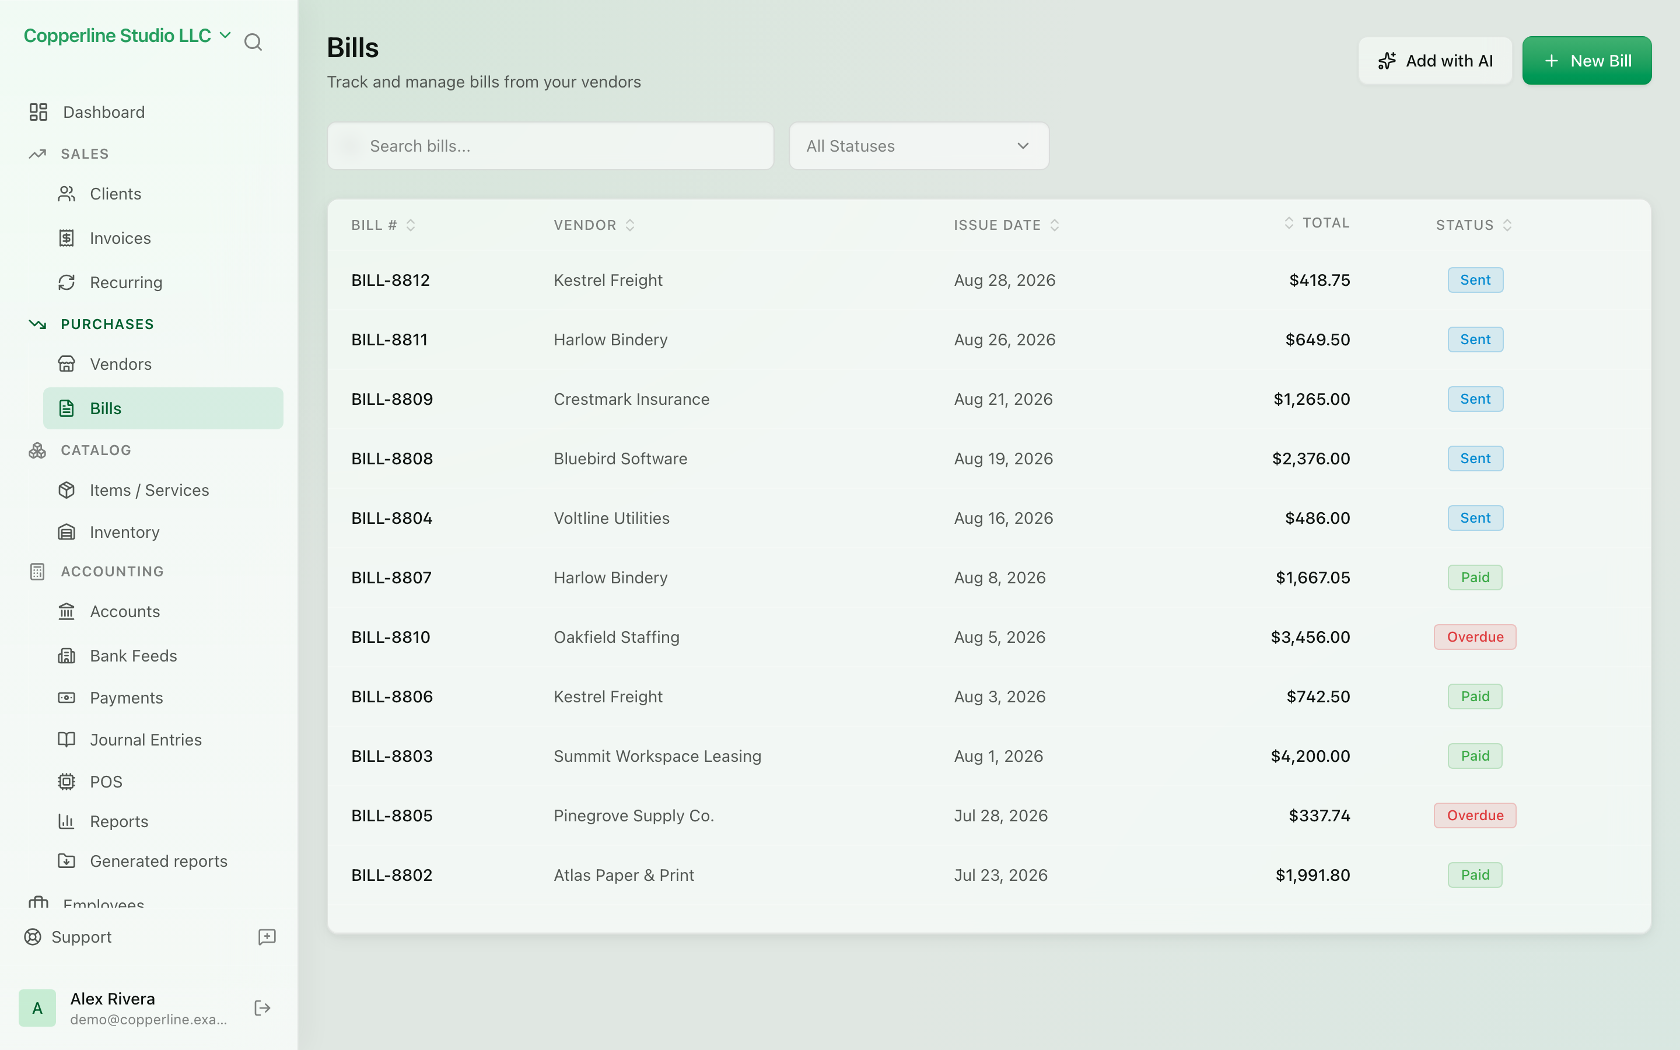
Task: Click the Accounting section header label
Action: pyautogui.click(x=113, y=572)
